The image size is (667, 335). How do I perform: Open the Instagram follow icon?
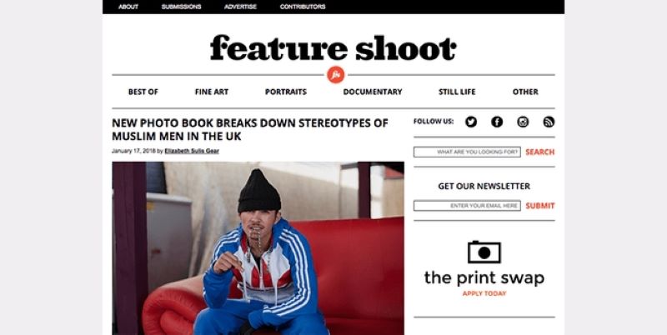tap(523, 122)
